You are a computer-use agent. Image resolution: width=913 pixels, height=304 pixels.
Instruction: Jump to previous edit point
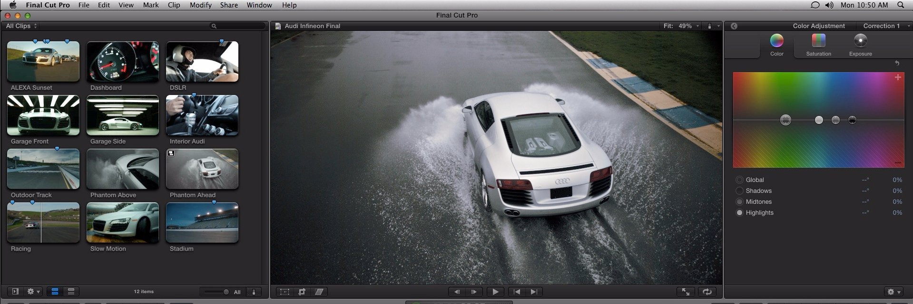517,292
